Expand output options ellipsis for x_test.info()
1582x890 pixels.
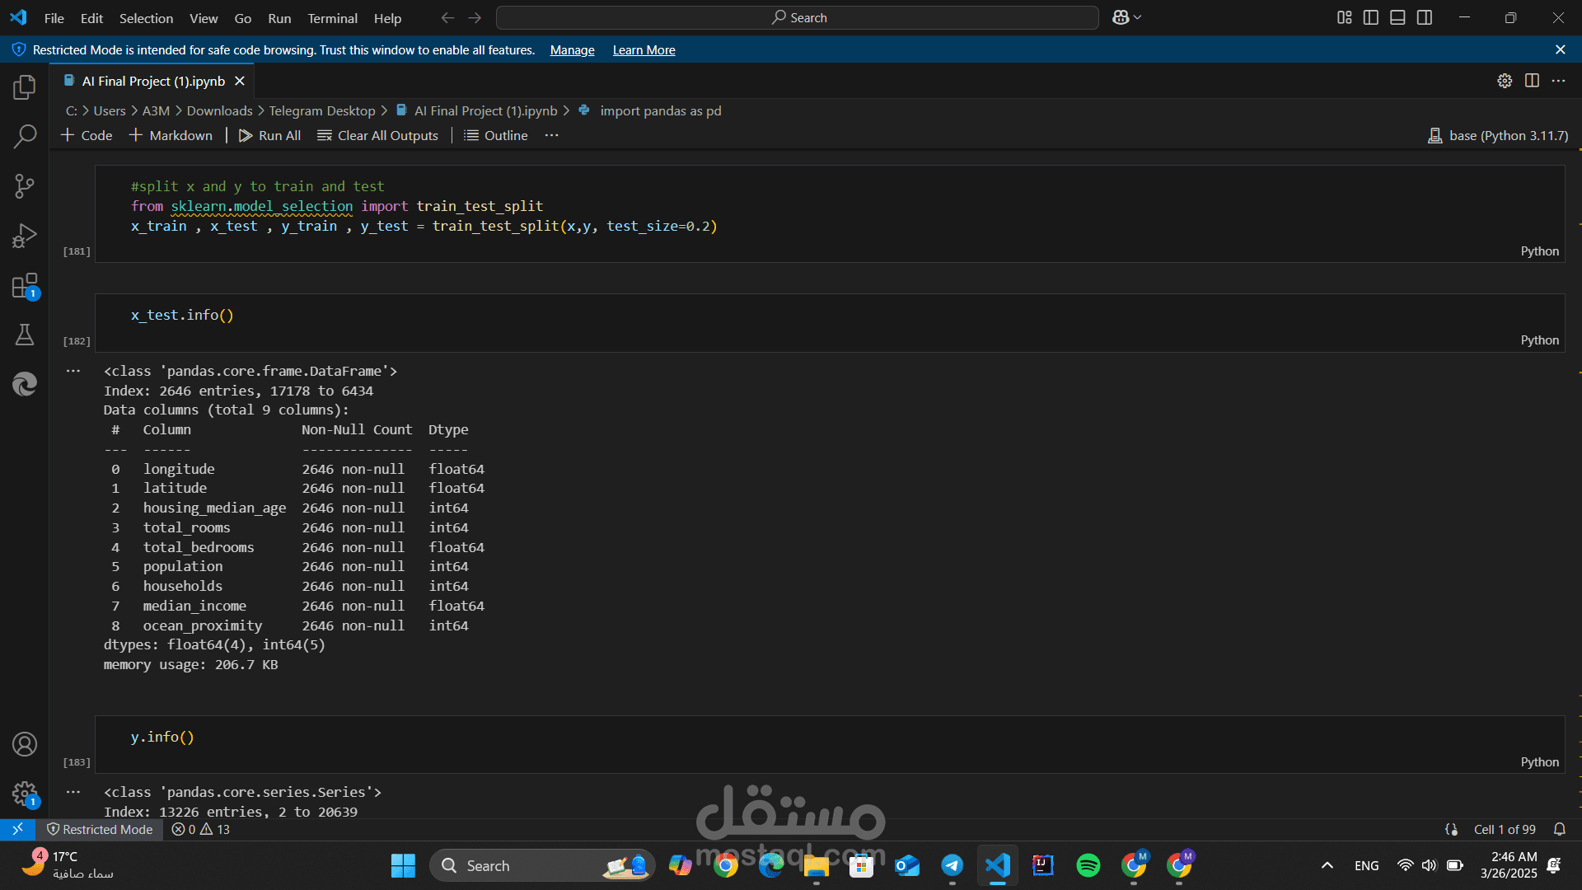coord(73,371)
